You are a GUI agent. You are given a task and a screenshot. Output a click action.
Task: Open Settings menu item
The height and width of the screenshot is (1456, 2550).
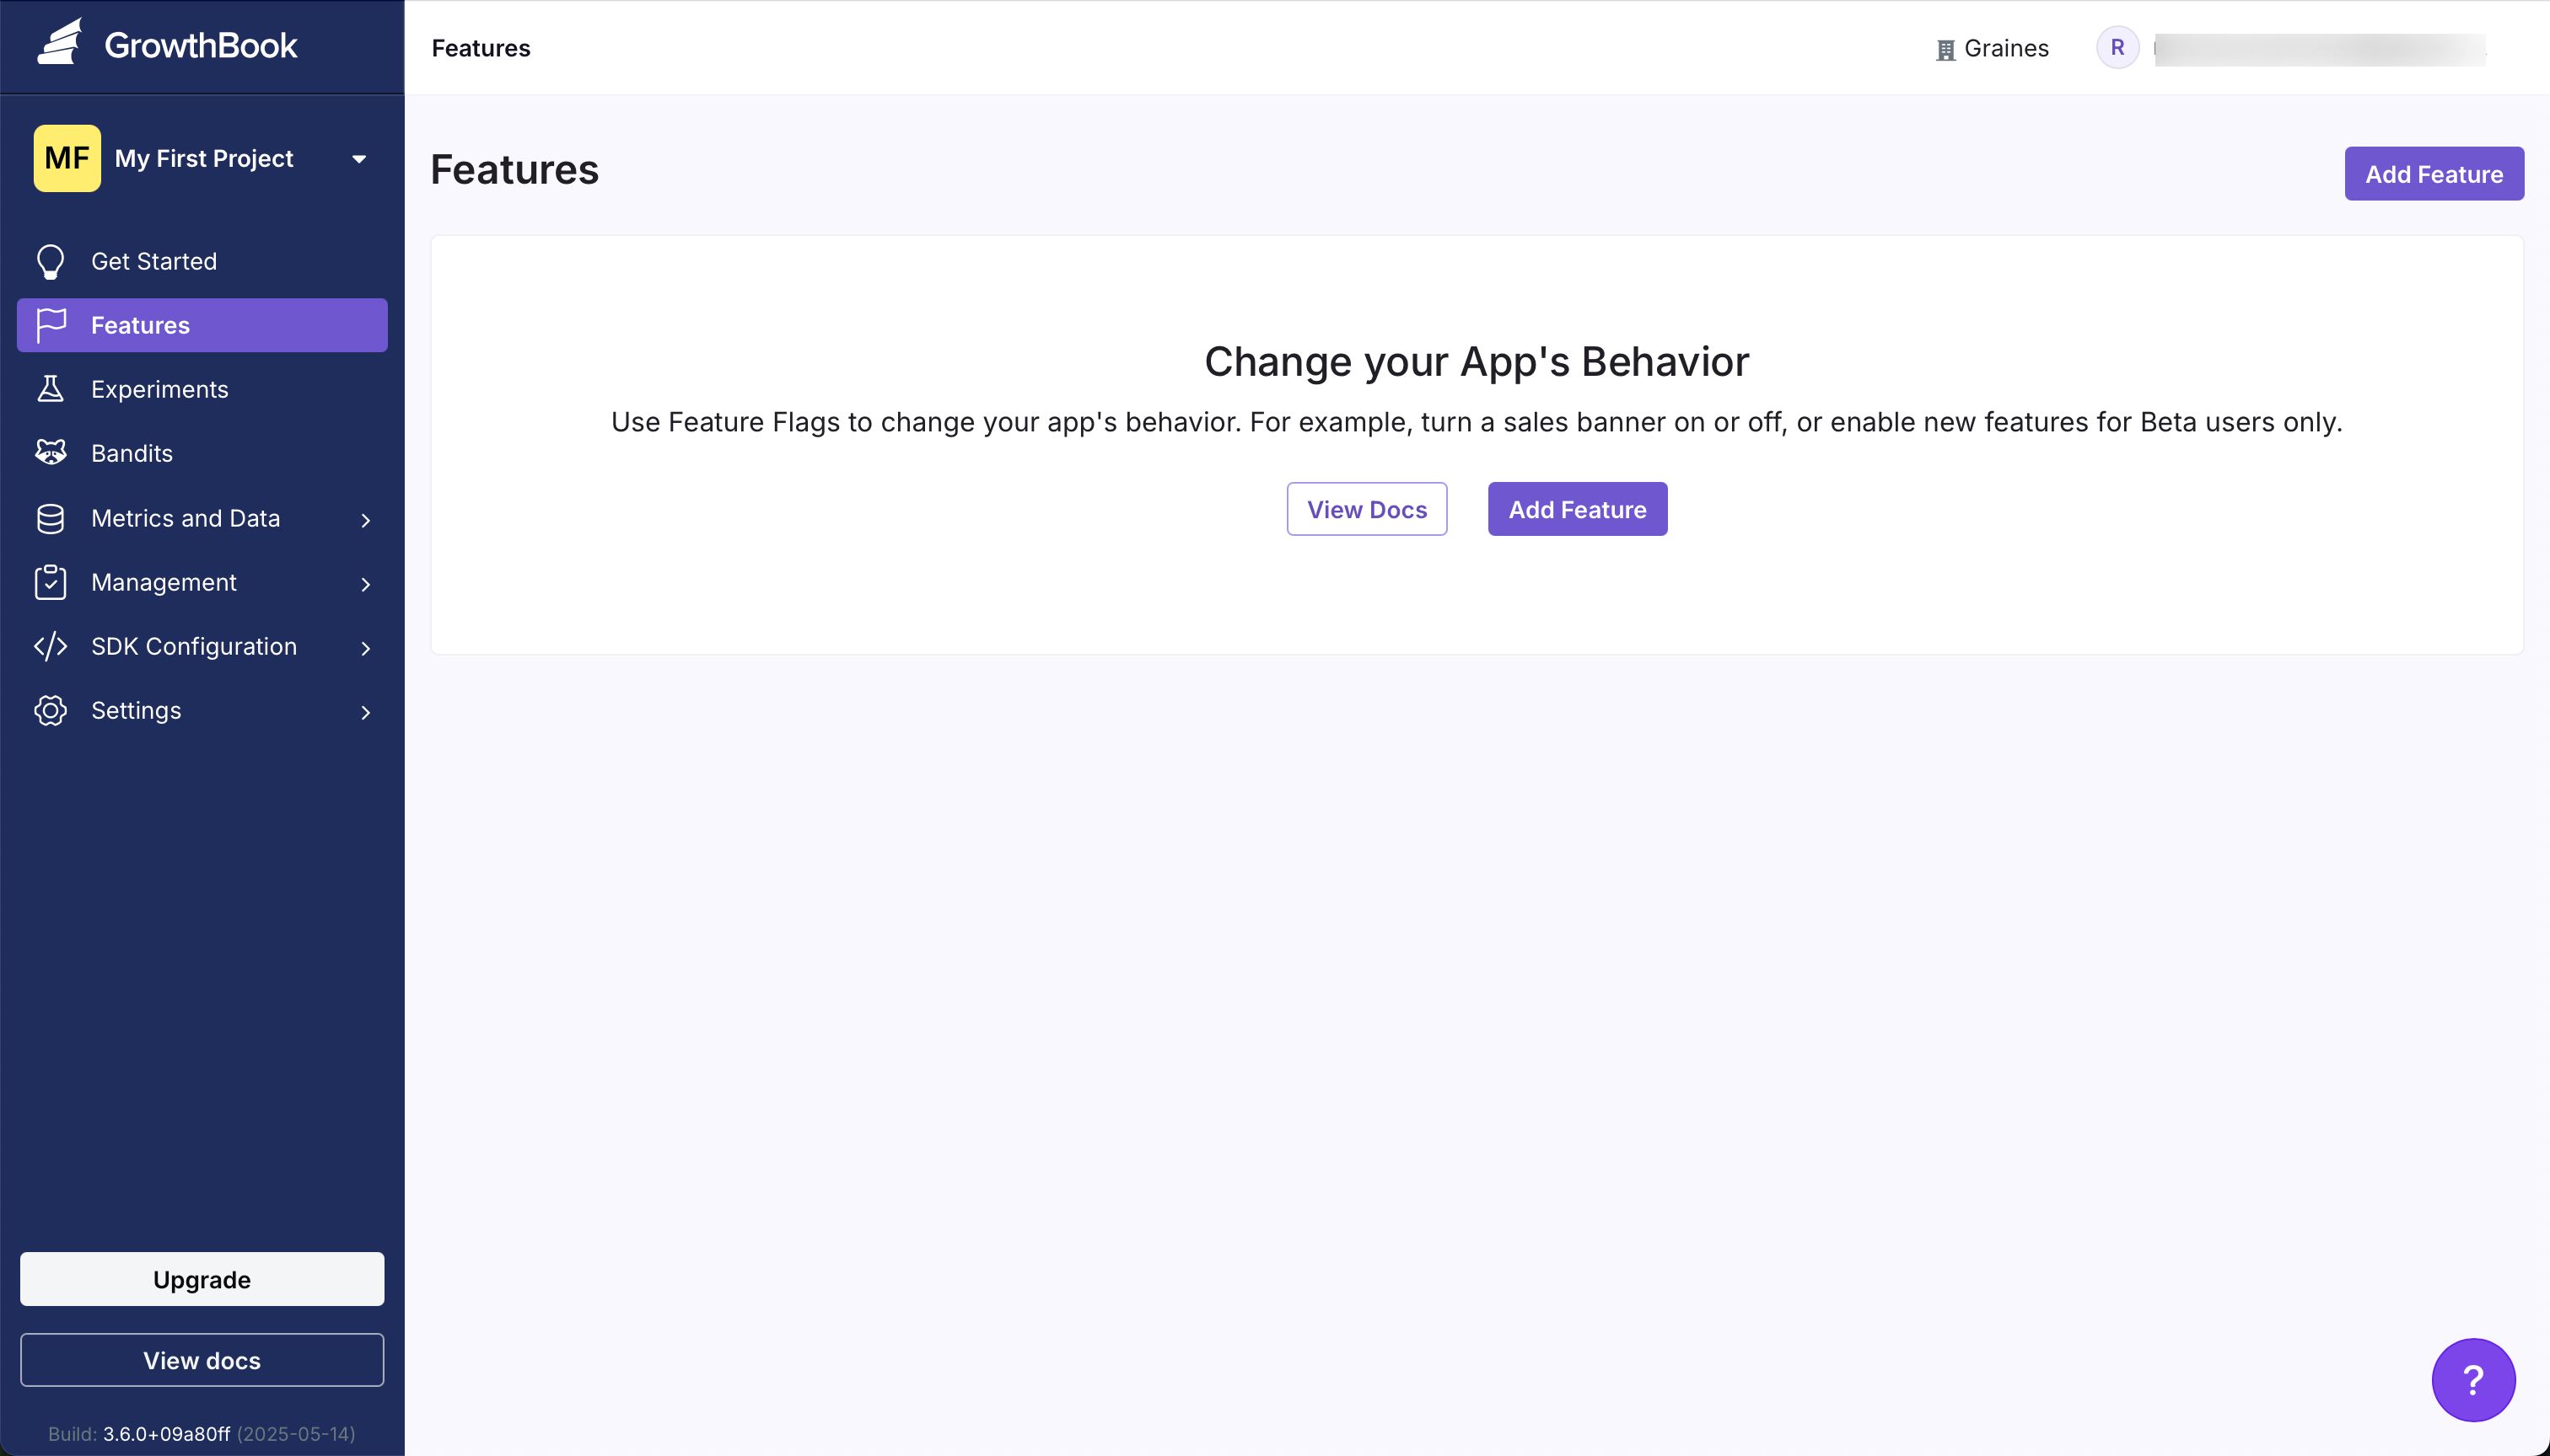pos(202,710)
